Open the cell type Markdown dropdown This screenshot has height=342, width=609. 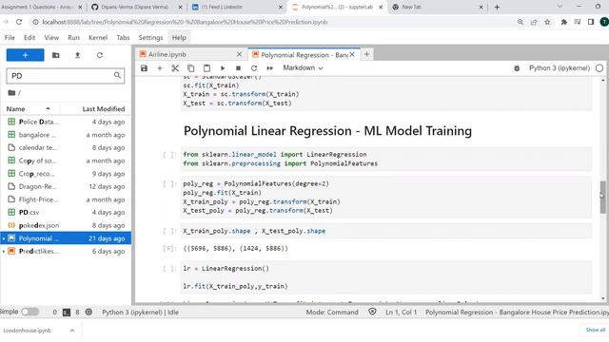(303, 68)
